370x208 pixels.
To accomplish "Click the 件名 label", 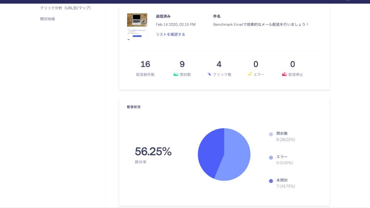I will click(217, 16).
